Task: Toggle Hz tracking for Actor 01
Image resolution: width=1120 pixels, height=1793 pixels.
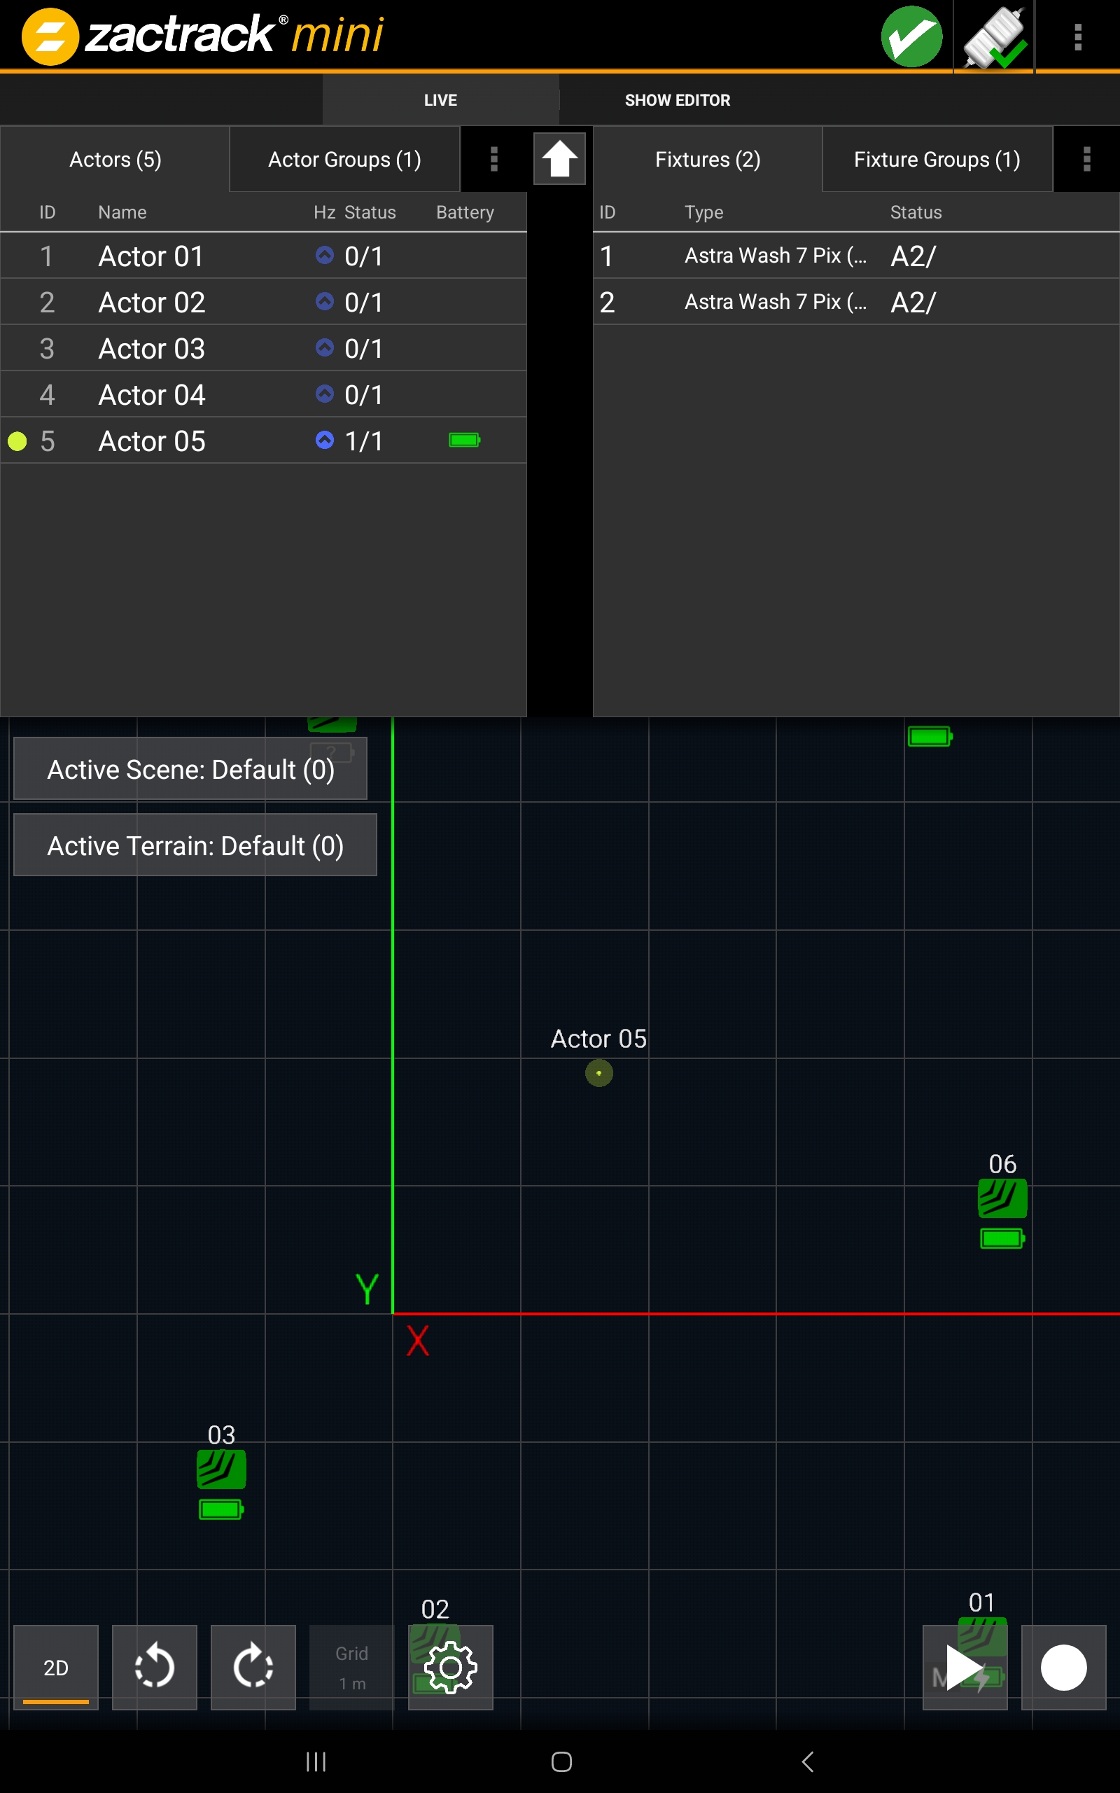Action: click(x=323, y=256)
